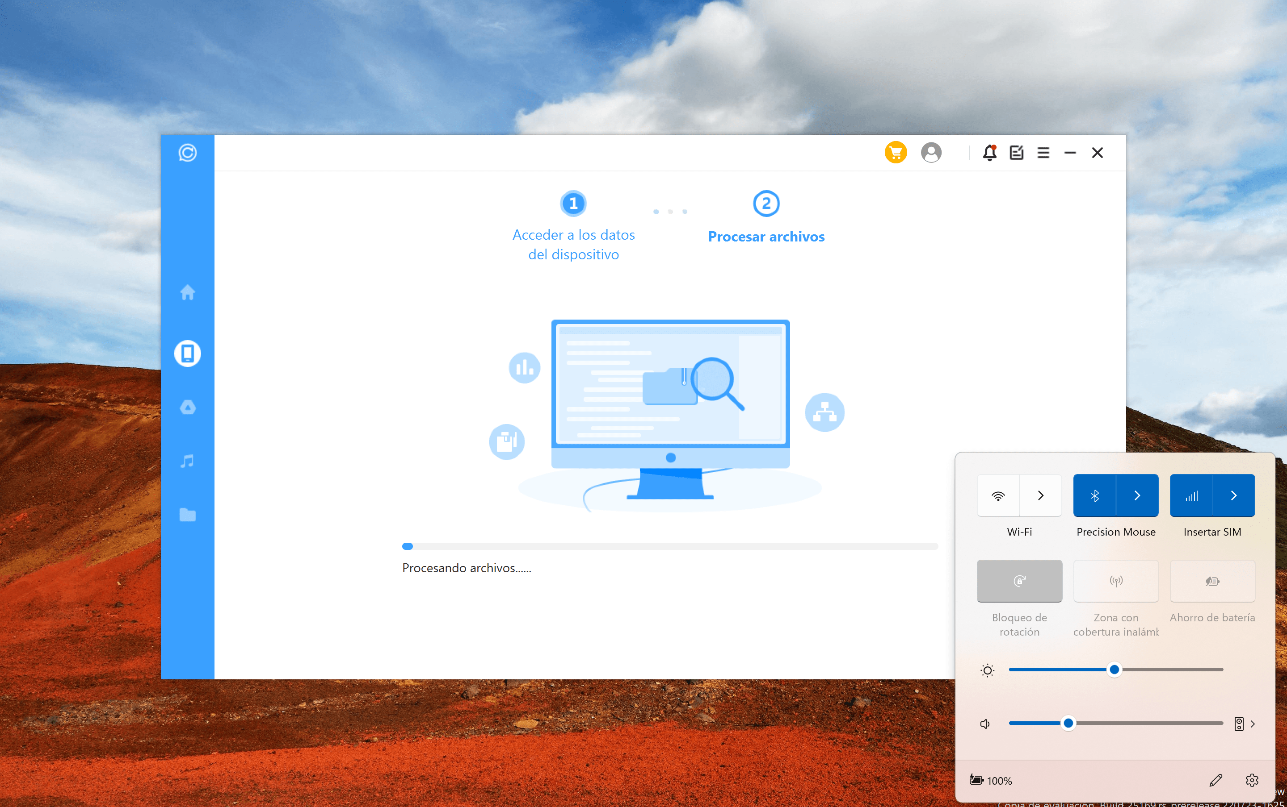The image size is (1287, 807).
Task: Go to Home in the sidebar
Action: coord(187,292)
